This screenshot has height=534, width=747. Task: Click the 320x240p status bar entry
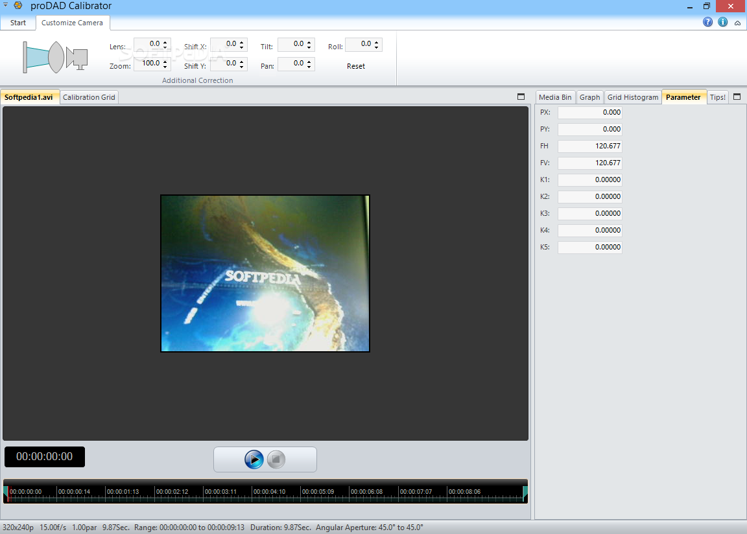[18, 528]
